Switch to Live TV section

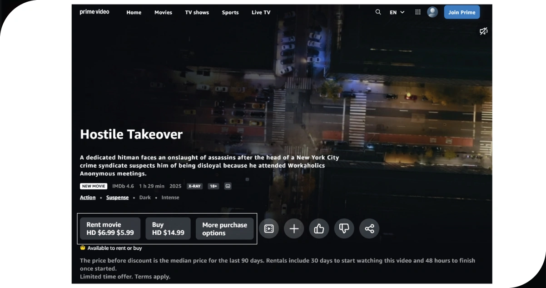coord(261,12)
